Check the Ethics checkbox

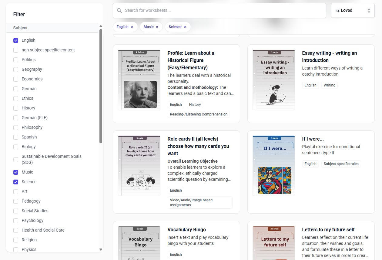point(16,98)
